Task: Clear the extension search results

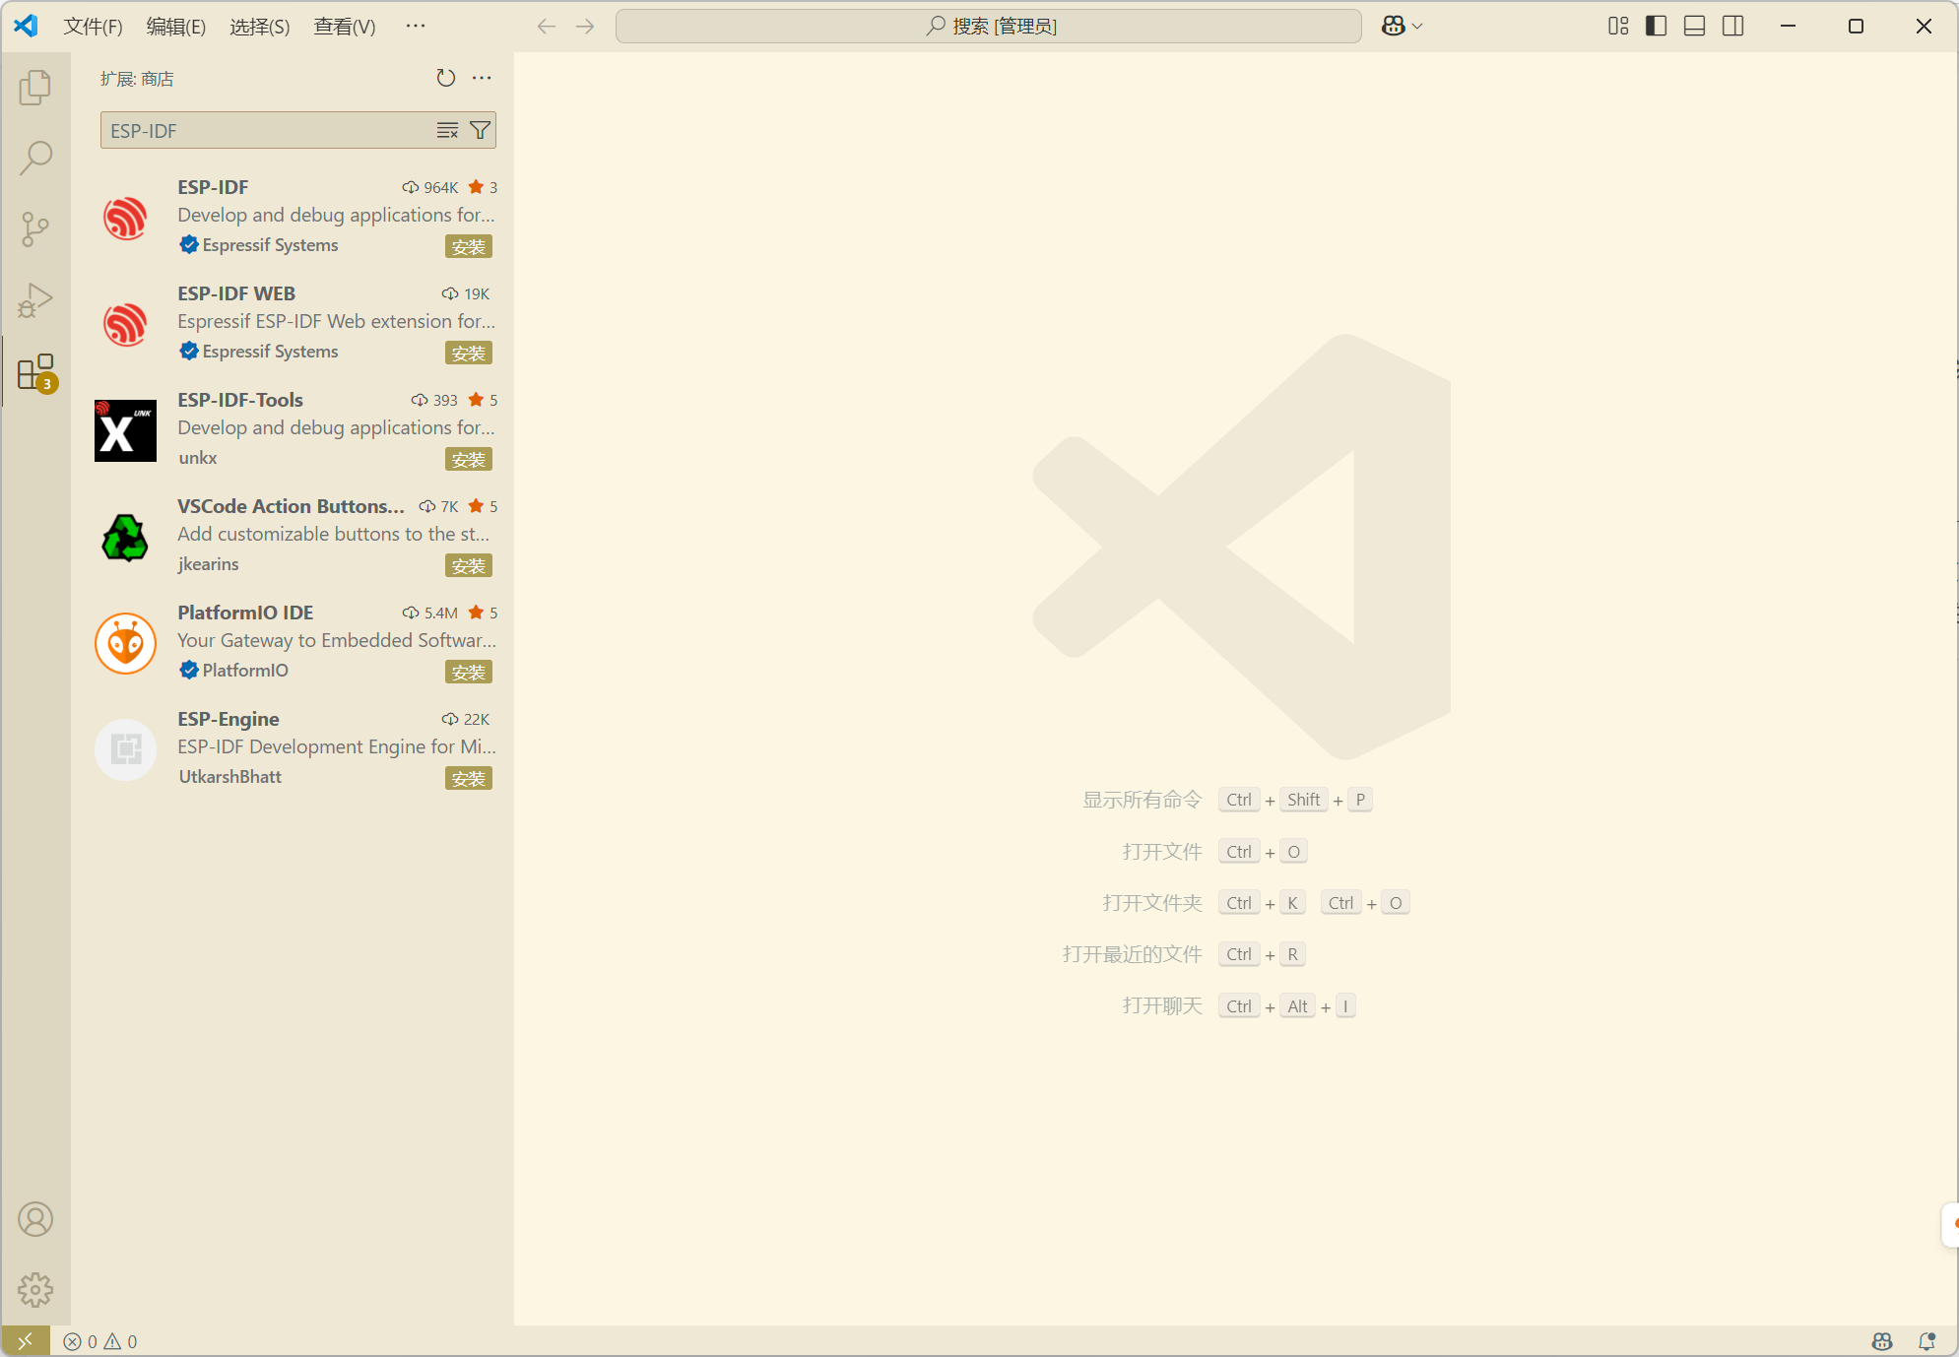Action: click(447, 130)
